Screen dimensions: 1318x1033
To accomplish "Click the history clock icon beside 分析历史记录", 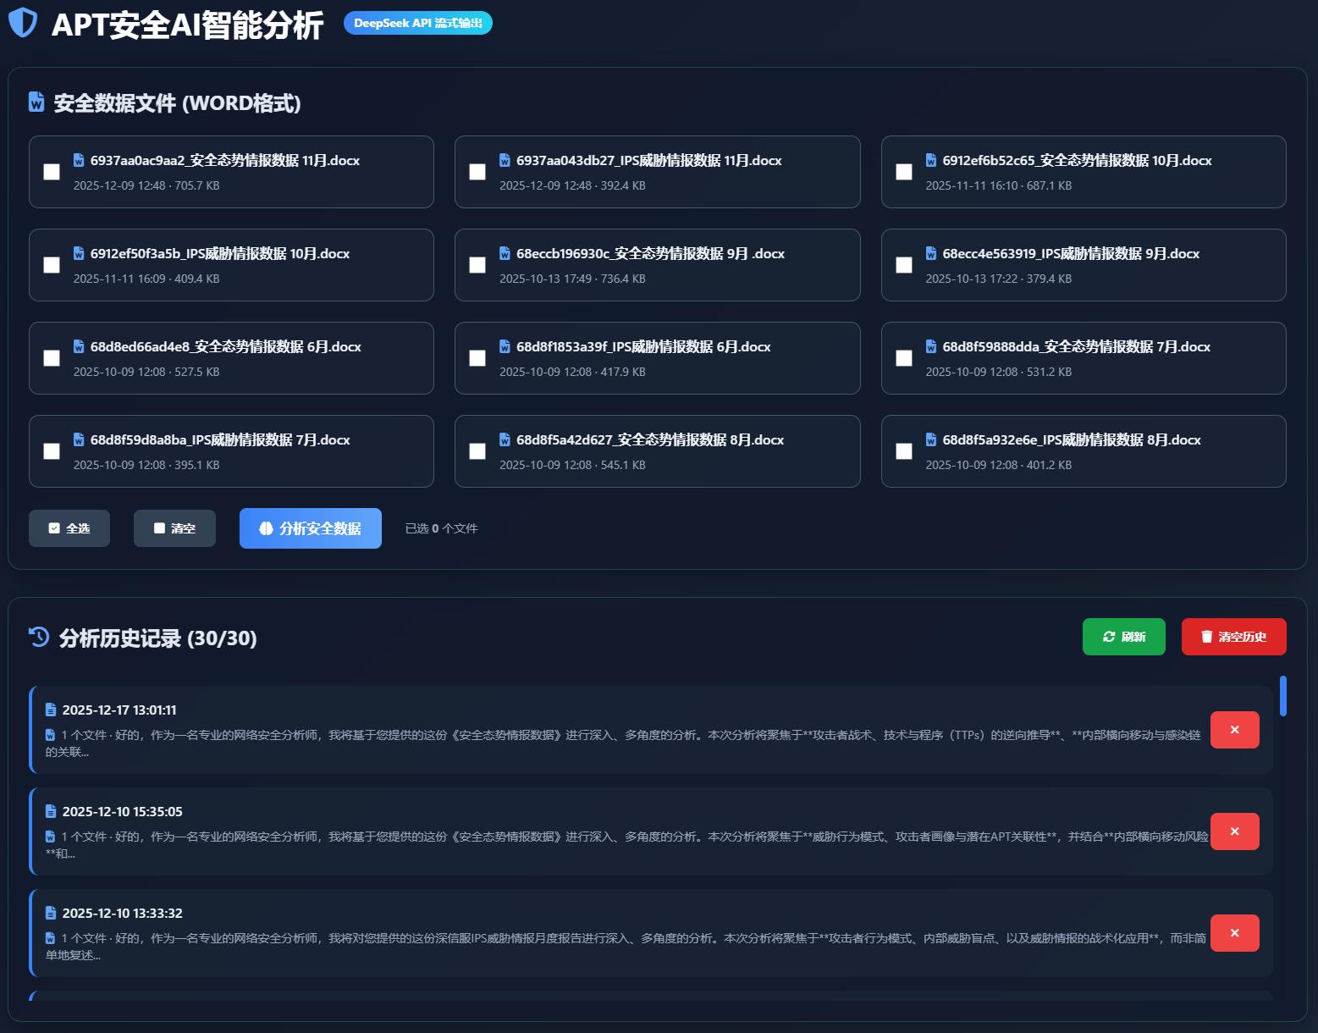I will point(39,637).
